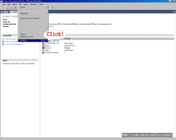The image size is (176, 140).
Task: Open the Edit menu
Action: 9,4
